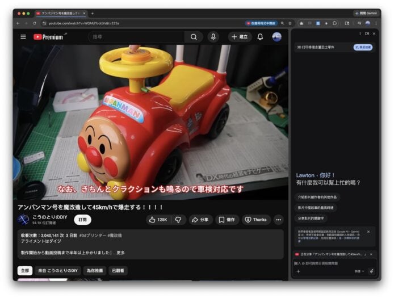Share the video with 分享 button

(x=200, y=220)
